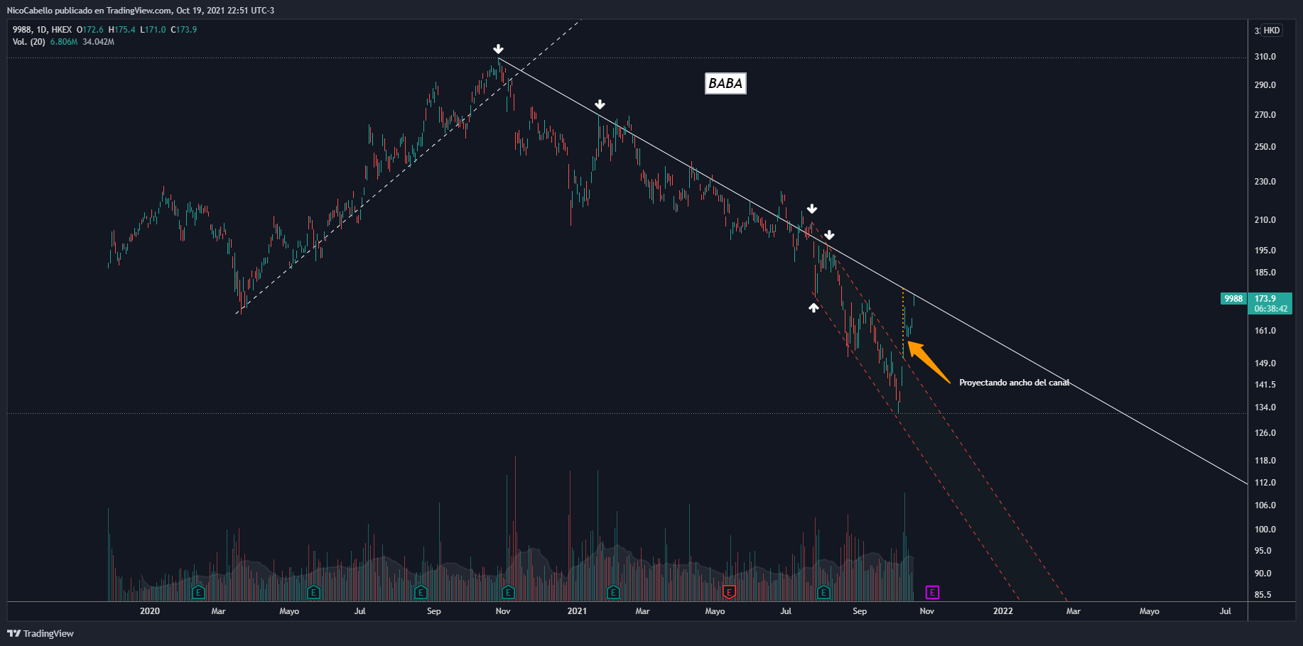
Task: Click the 9988 symbol tag on the price axis
Action: click(1233, 299)
